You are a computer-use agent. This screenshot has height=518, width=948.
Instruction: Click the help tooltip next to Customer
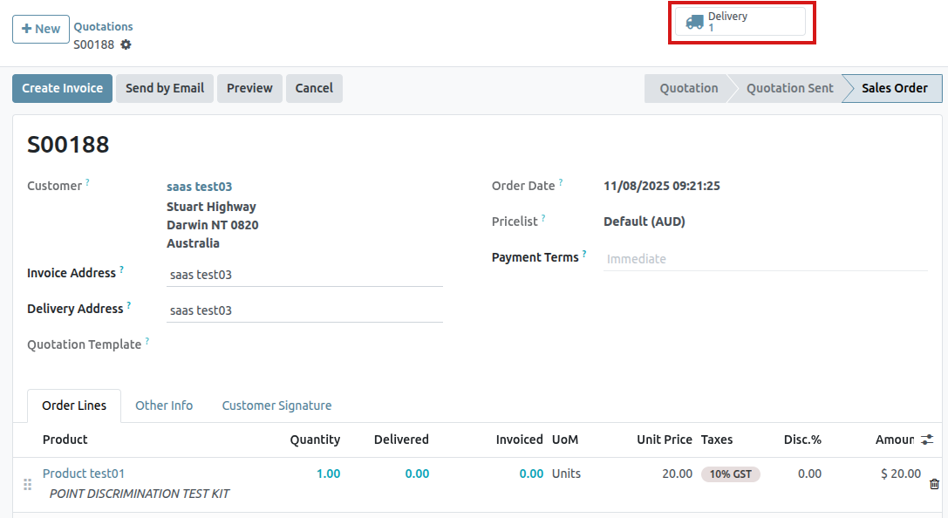tap(88, 182)
